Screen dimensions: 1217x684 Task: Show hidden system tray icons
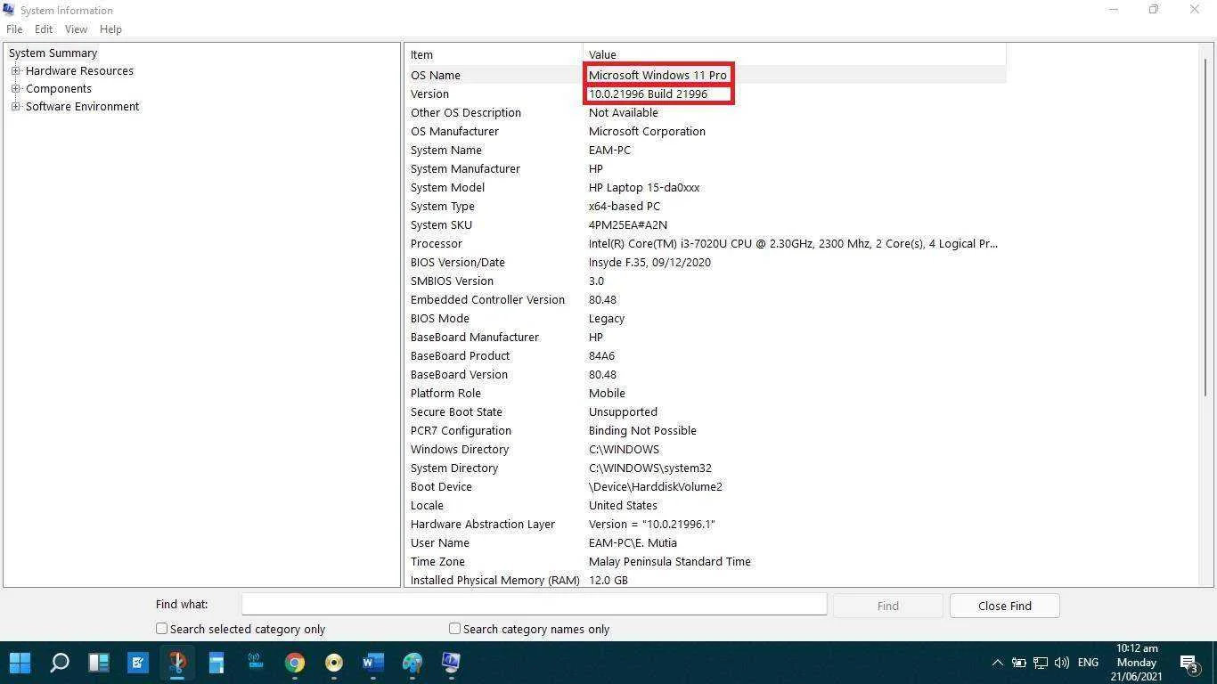point(997,663)
